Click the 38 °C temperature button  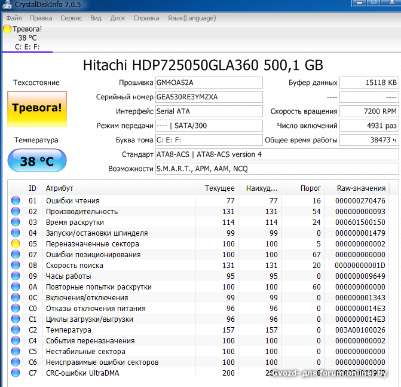37,161
